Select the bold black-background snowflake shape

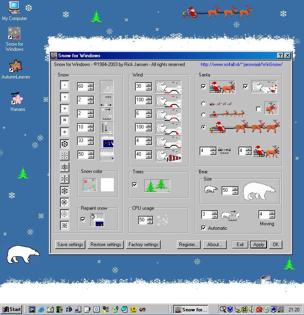64,144
